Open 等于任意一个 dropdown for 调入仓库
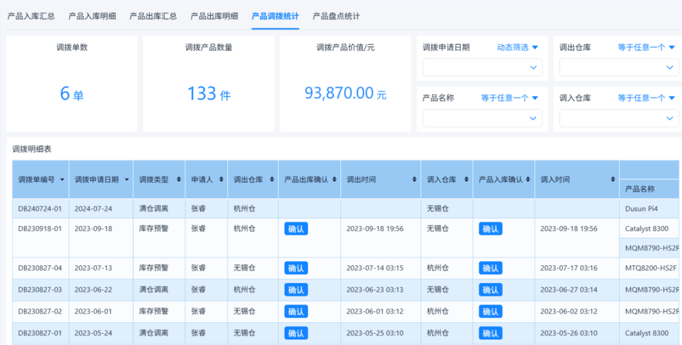Viewport: 682px width, 345px height. [x=646, y=98]
